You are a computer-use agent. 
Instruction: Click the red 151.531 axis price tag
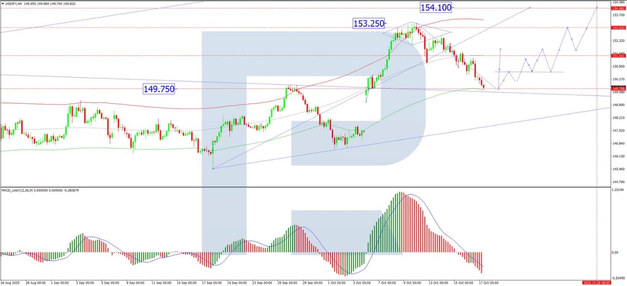tap(618, 56)
